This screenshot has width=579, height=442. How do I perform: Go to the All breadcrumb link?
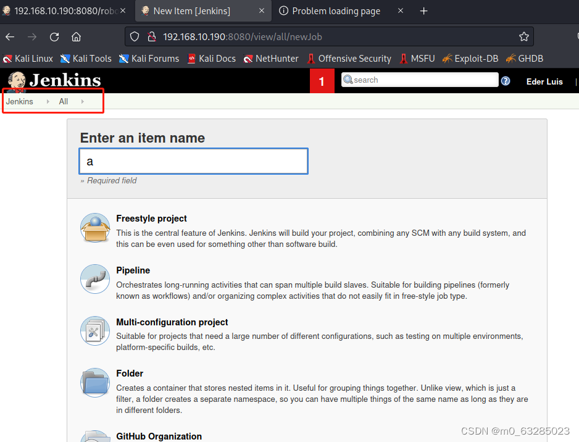(x=64, y=101)
